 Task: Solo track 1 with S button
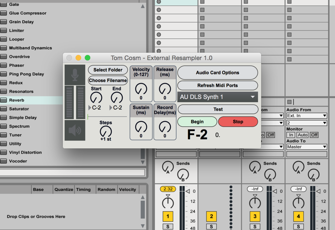pyautogui.click(x=168, y=227)
